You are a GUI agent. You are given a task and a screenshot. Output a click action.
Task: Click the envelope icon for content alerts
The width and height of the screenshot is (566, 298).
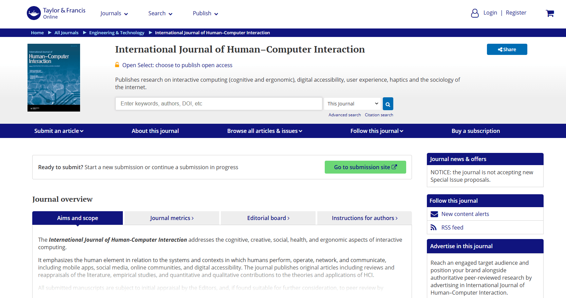434,214
